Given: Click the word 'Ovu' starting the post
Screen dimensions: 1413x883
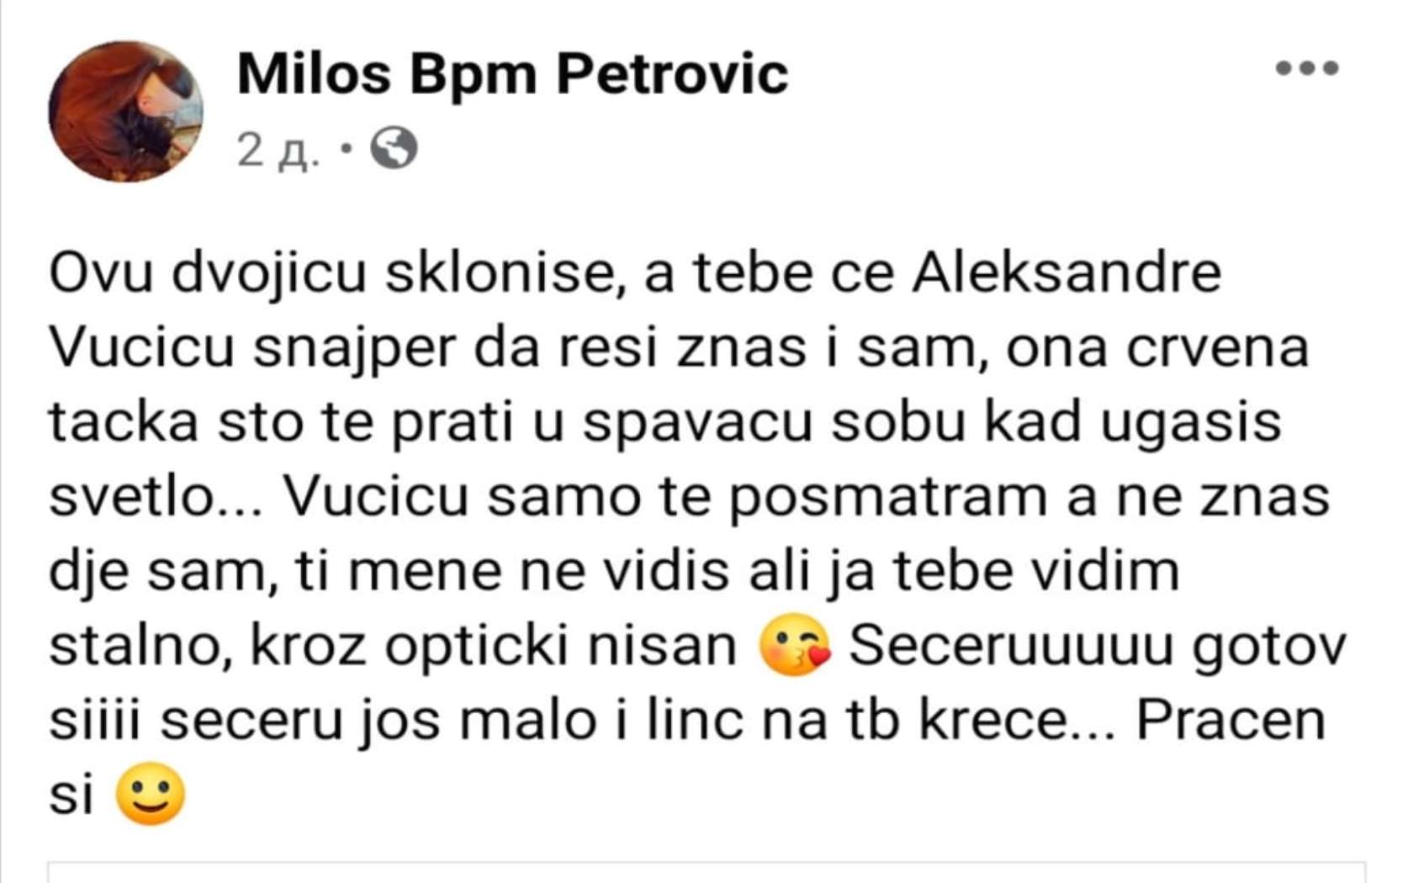Looking at the screenshot, I should (101, 272).
